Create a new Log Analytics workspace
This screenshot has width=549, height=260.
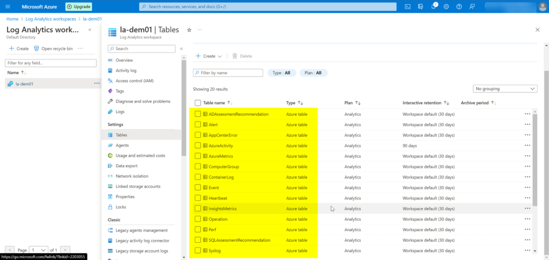(19, 49)
